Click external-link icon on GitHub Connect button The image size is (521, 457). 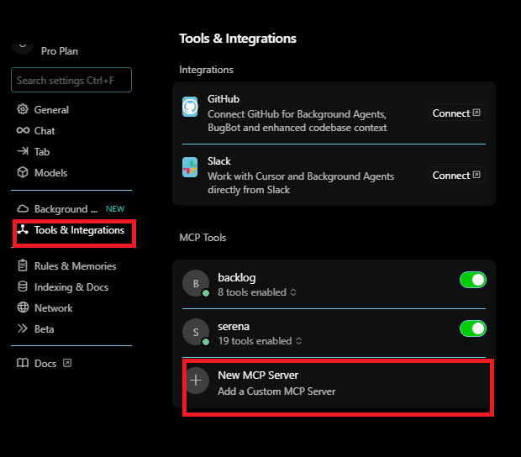476,113
